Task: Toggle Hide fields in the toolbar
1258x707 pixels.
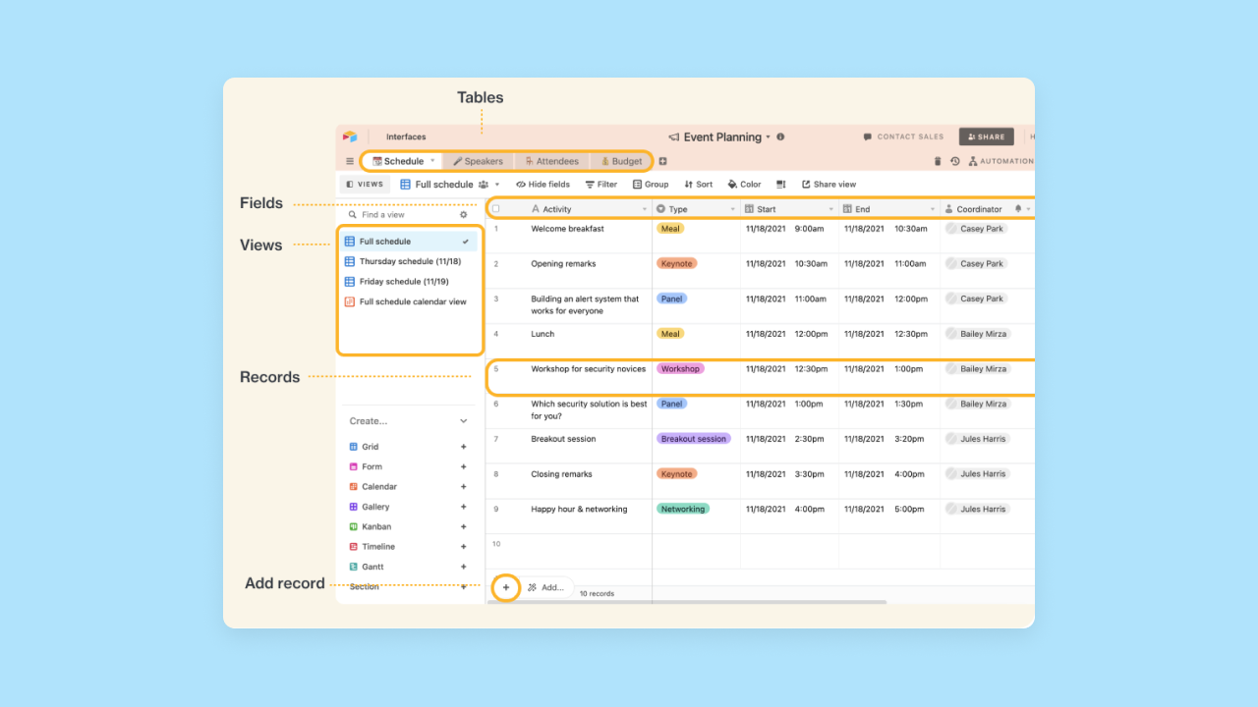Action: pos(542,184)
